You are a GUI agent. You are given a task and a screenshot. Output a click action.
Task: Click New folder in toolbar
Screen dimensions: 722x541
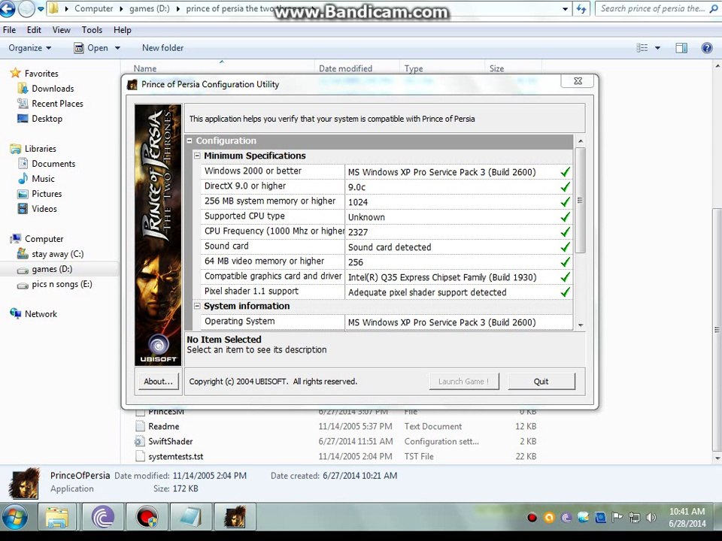pos(162,48)
